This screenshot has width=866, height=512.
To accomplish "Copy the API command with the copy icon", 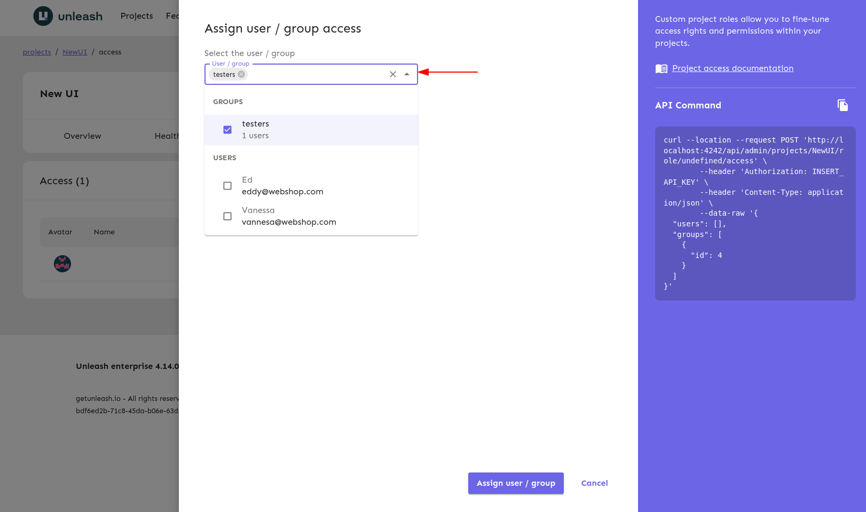I will pos(843,105).
